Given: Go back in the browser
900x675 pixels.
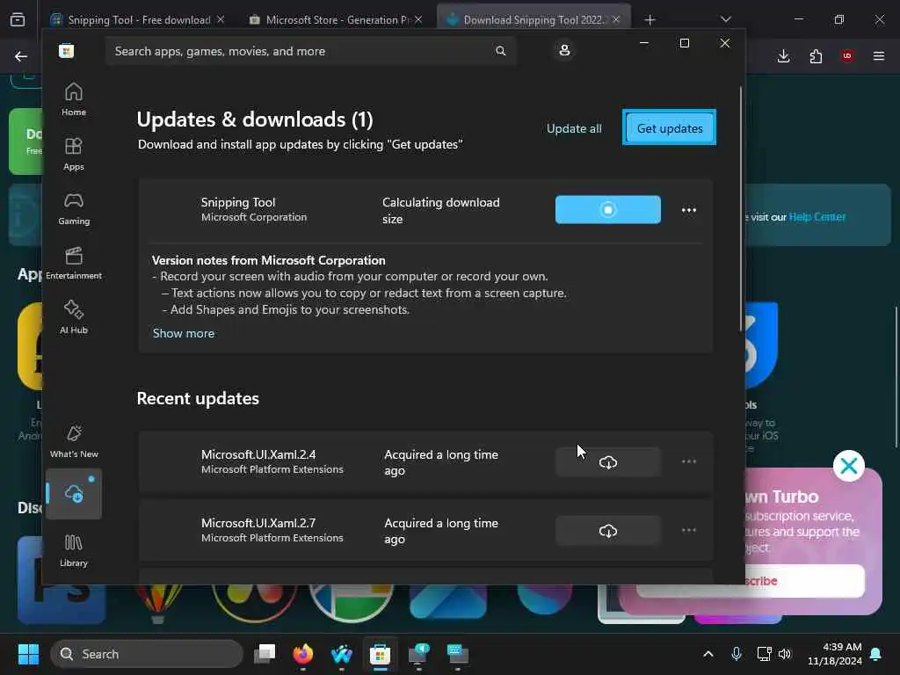Looking at the screenshot, I should pos(21,56).
